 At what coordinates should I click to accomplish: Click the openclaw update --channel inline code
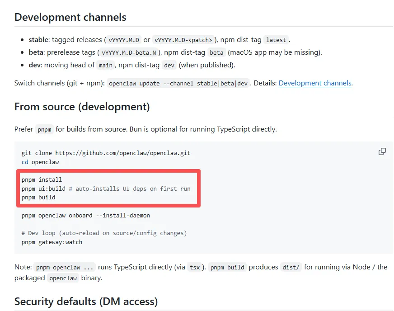click(178, 84)
